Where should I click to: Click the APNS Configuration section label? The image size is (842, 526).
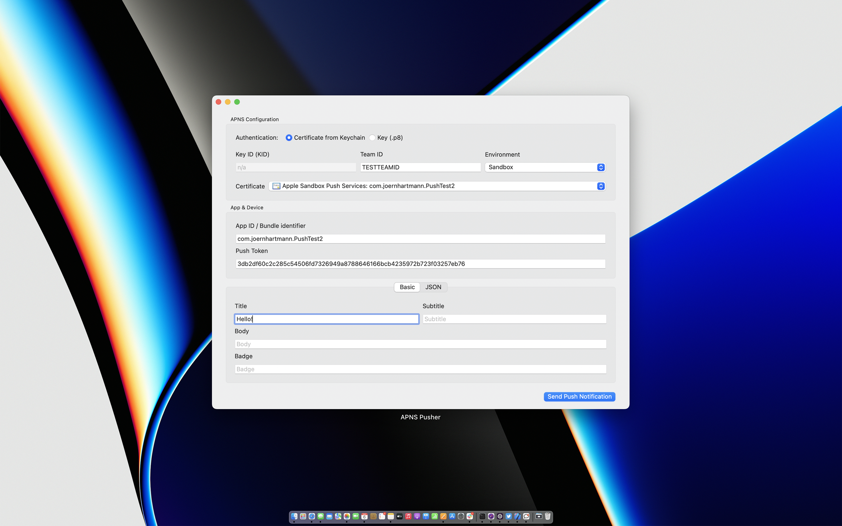point(254,119)
